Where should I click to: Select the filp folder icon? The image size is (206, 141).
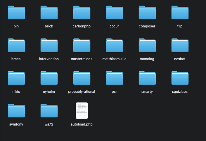tap(180, 13)
